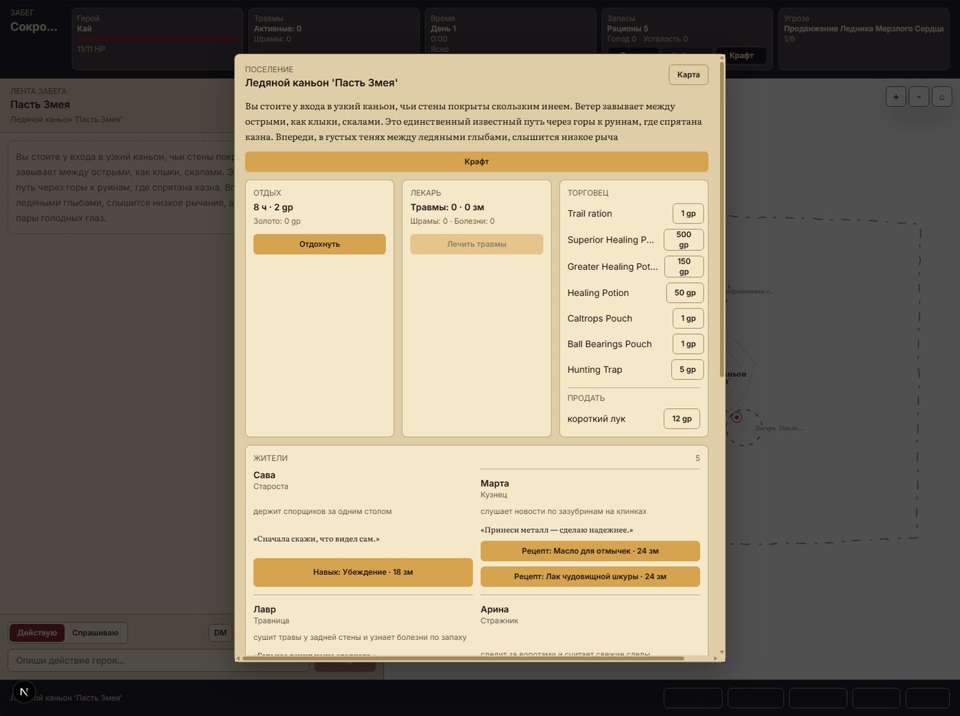This screenshot has width=960, height=716.
Task: Sell короткий лук for 12 gp
Action: 682,419
